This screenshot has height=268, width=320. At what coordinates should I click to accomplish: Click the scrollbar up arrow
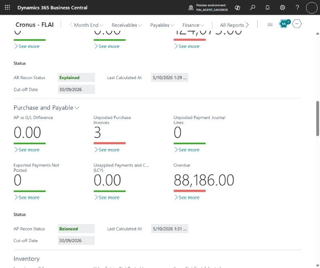(x=318, y=34)
